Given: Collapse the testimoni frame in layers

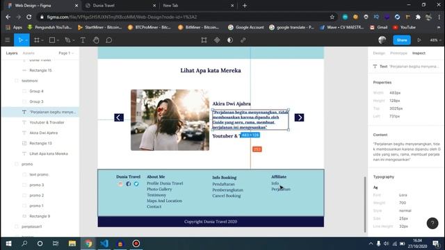Looking at the screenshot, I should [16, 81].
